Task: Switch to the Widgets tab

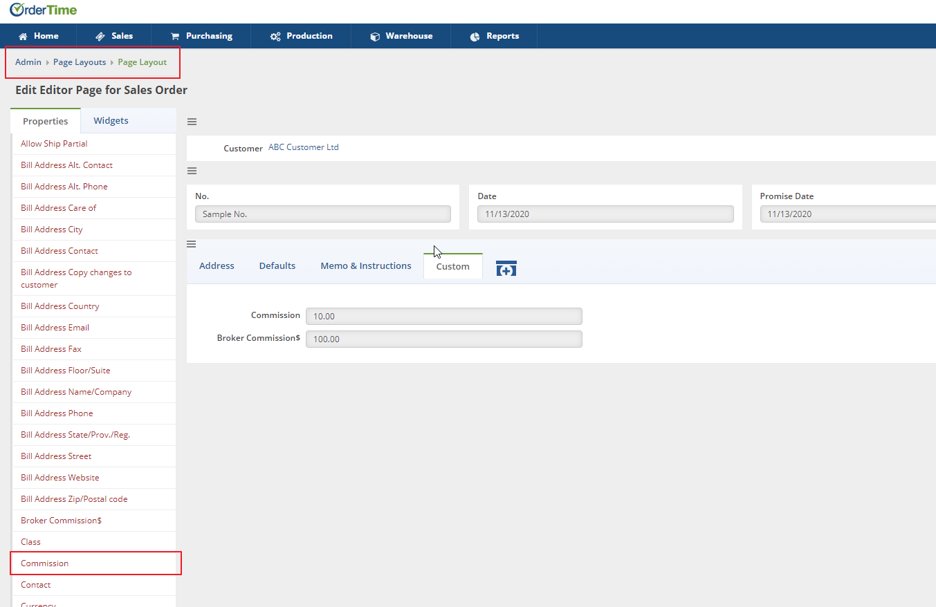Action: click(x=111, y=120)
